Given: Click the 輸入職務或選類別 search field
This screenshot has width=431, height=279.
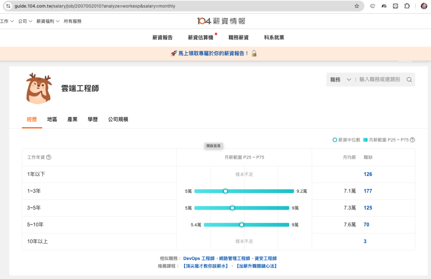Looking at the screenshot, I should click(380, 80).
